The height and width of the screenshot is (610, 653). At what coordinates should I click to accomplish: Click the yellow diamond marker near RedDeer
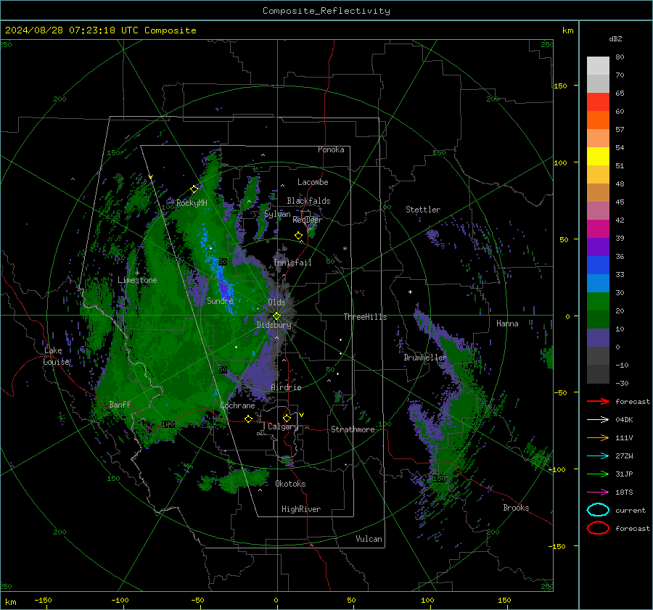click(298, 236)
